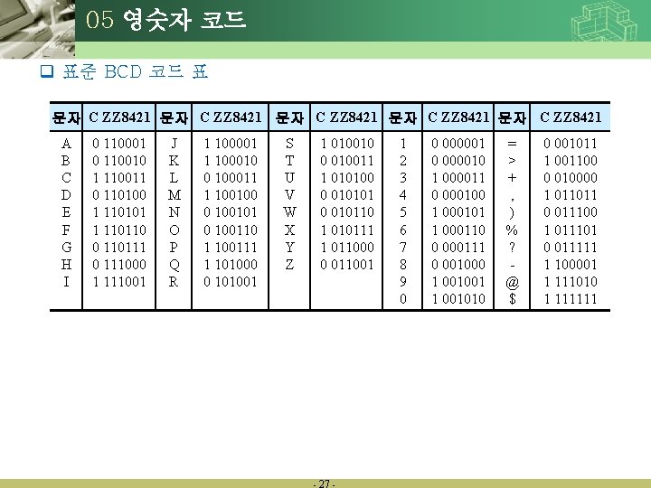Select code "1 100111" for letter P
This screenshot has width=651, height=488.
(x=231, y=248)
